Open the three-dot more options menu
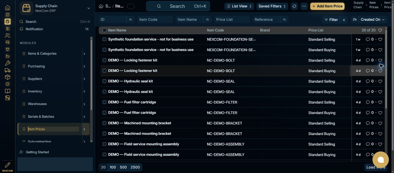The image size is (394, 173). pos(304,6)
